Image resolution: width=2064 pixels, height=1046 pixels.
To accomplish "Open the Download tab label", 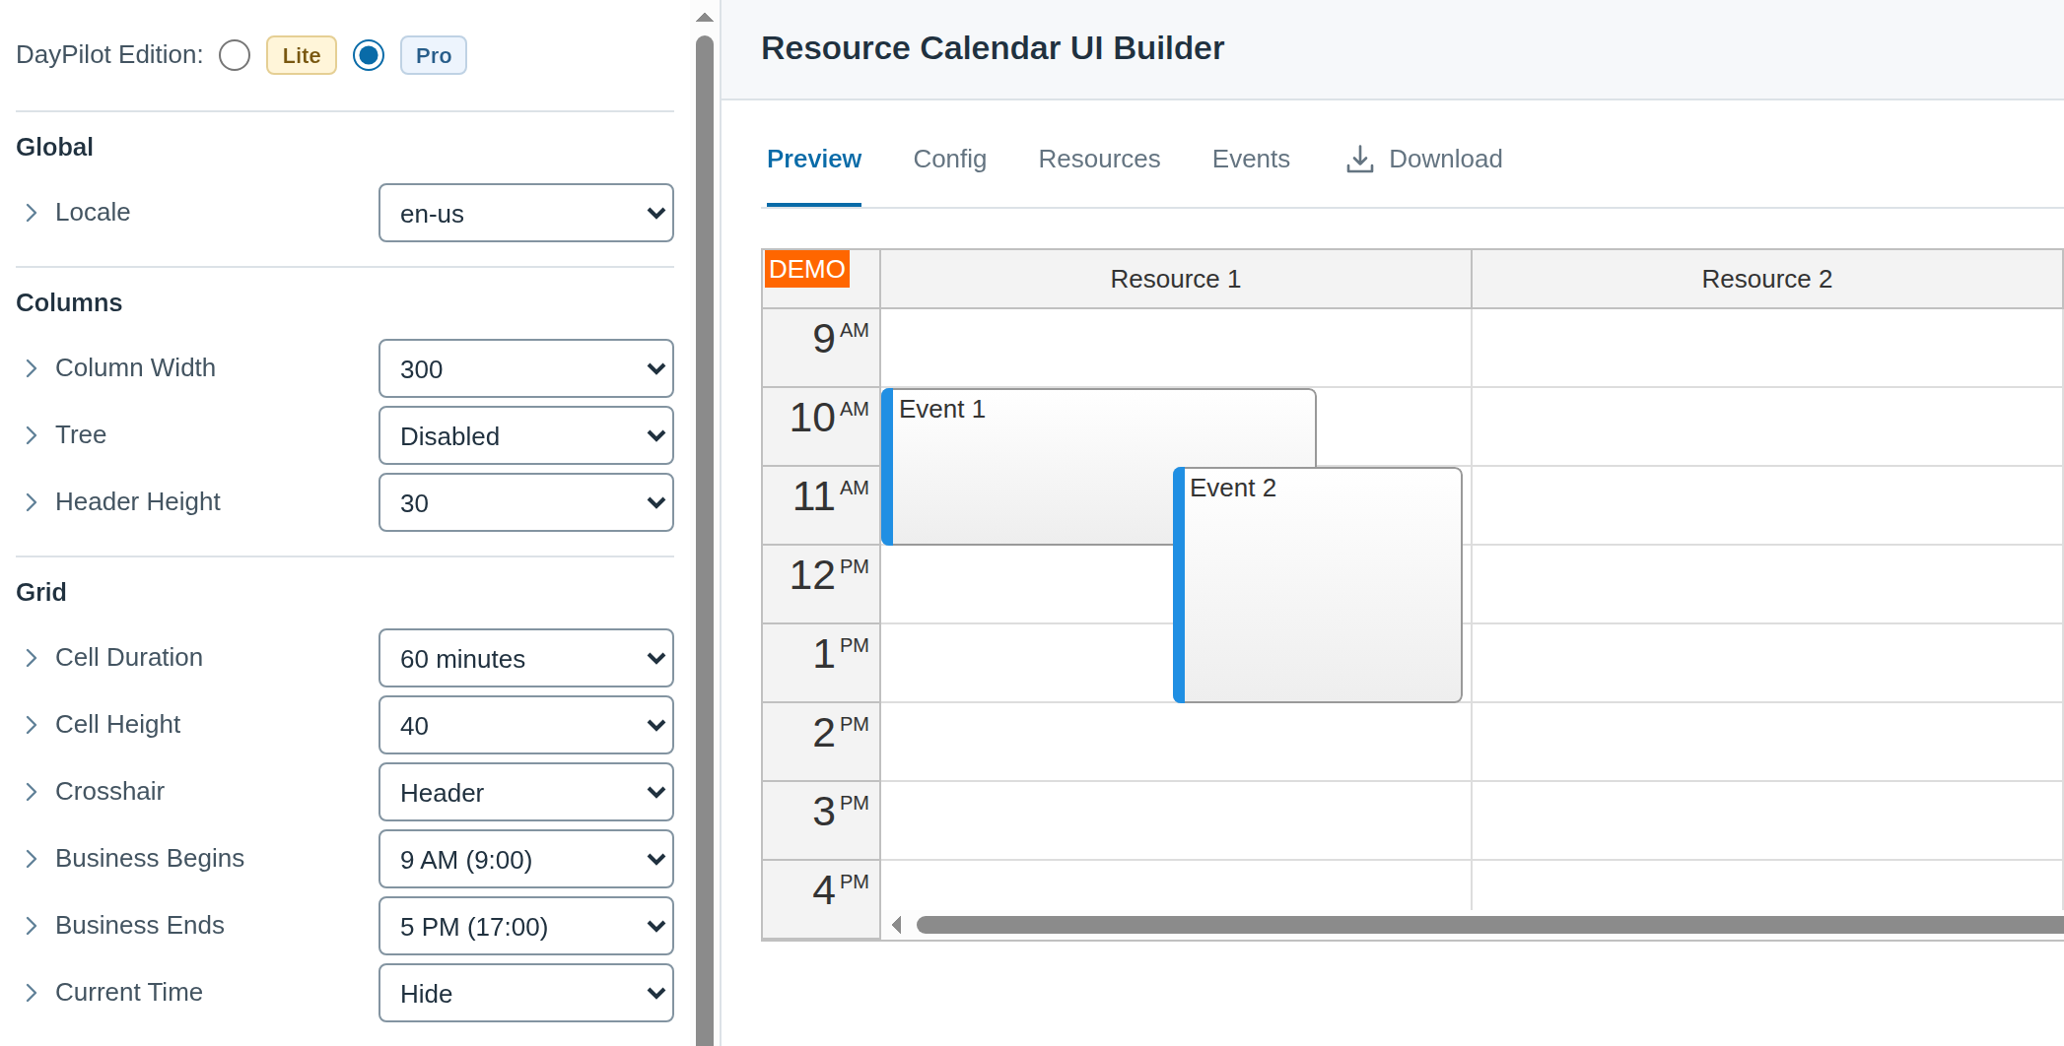I will coord(1446,159).
